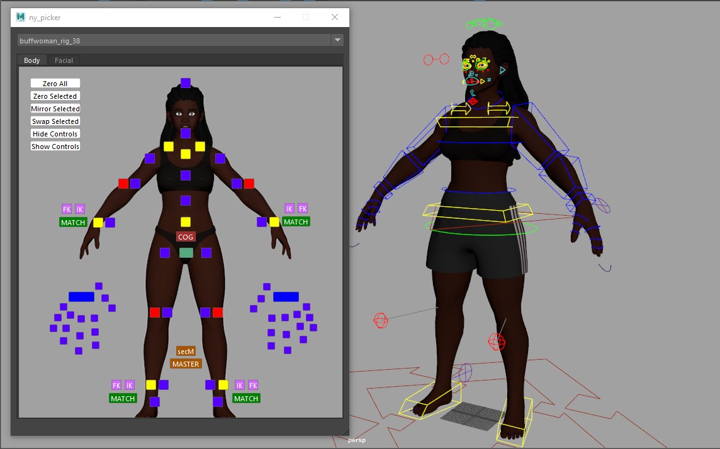Viewport: 720px width, 449px height.
Task: Select the purple toe control on screen-left foot
Action: click(x=155, y=402)
